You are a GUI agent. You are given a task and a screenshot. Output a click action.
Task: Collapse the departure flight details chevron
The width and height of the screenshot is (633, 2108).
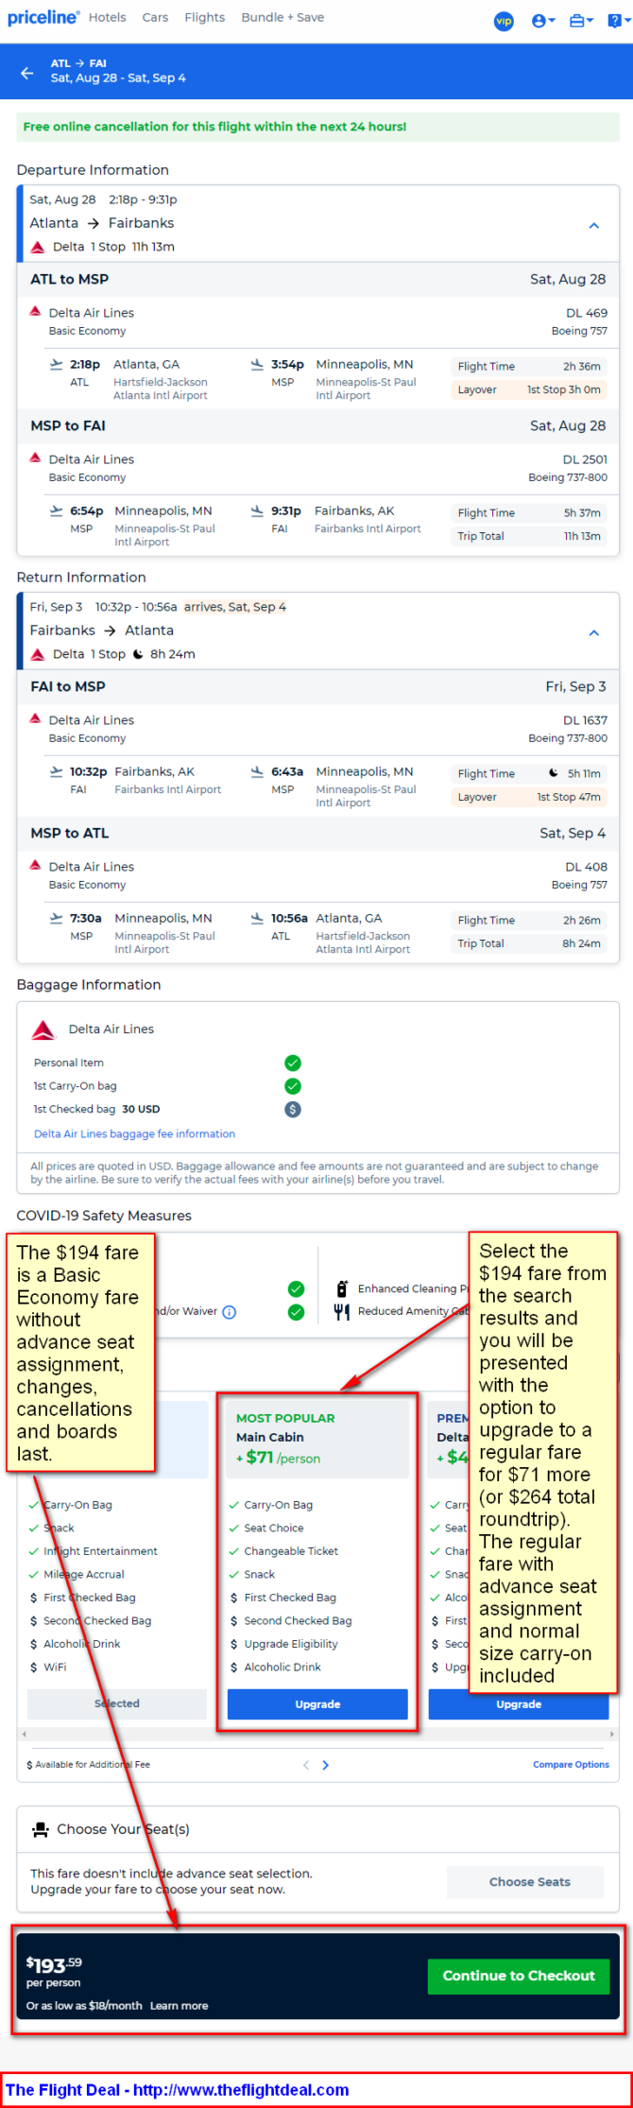click(594, 225)
